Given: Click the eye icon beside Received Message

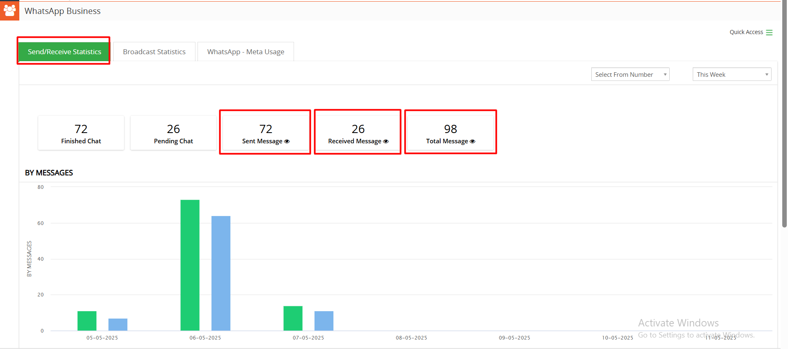Looking at the screenshot, I should [x=386, y=141].
